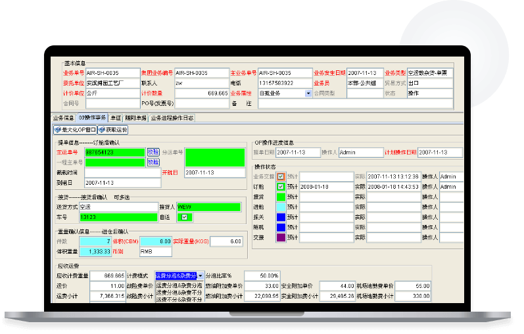
Task: Click 业务交接 实际 time 2007-11-13 13:12:36
Action: tap(394, 176)
